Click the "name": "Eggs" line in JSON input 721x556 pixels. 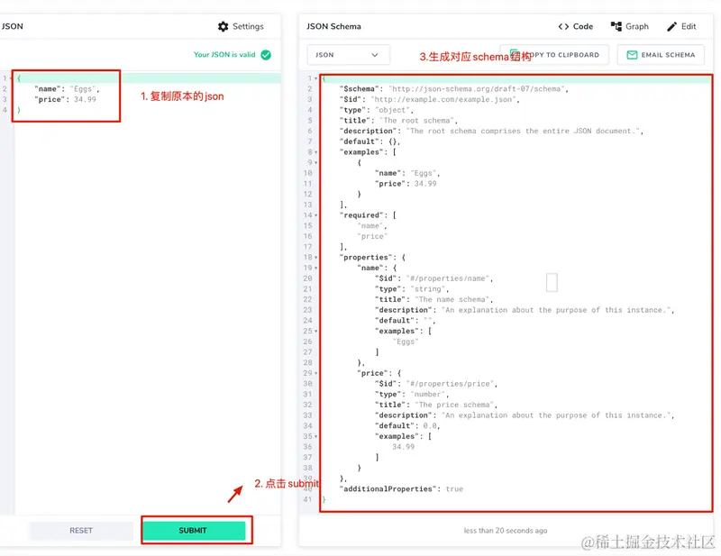67,88
